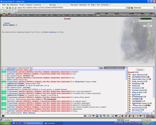Click nickname WoLf_Women in chat
Viewport: 156px width, 125px height.
(29, 113)
